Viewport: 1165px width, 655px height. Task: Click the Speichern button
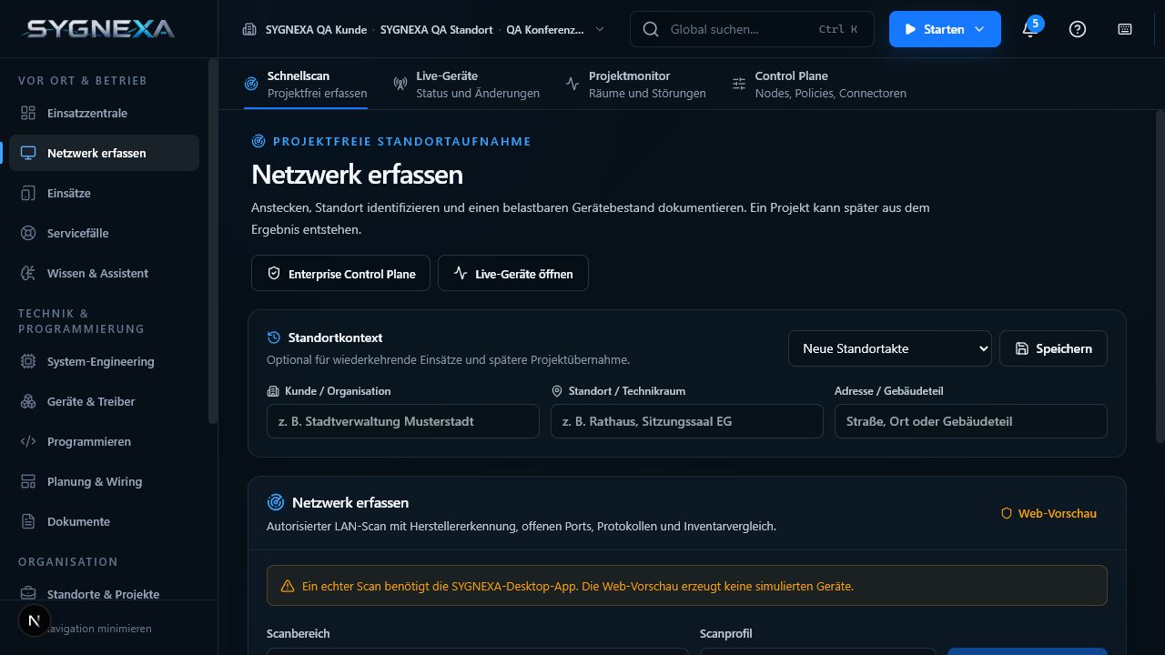click(1053, 348)
